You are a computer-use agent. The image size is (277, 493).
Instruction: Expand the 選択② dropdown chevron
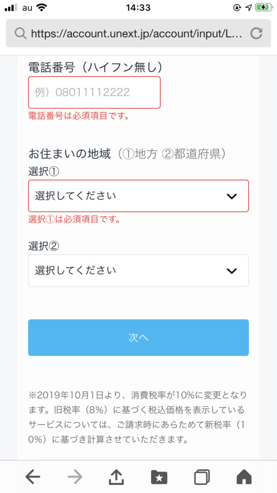click(231, 271)
